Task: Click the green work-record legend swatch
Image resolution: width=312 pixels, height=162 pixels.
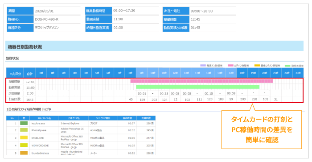Action: coord(287,65)
